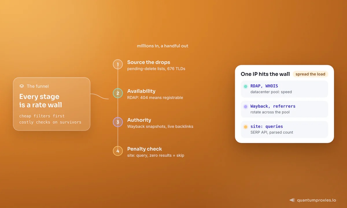Image resolution: width=347 pixels, height=208 pixels.
Task: Click the spread the load badge
Action: 310,74
